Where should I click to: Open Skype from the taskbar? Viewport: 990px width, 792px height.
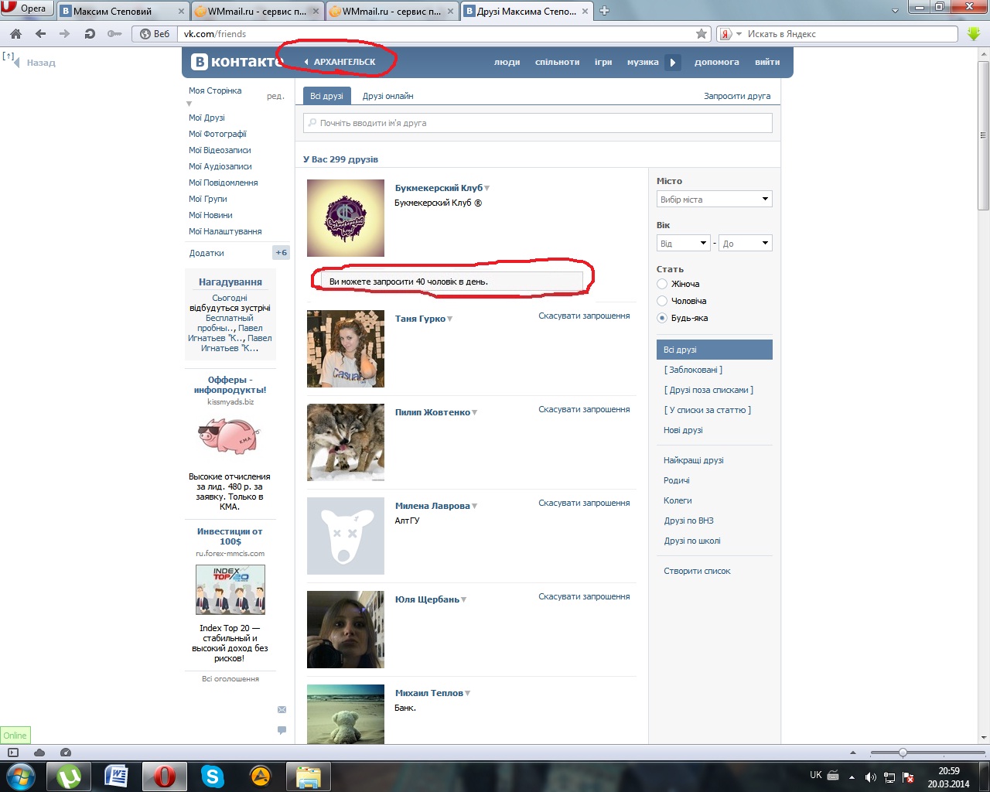click(212, 777)
